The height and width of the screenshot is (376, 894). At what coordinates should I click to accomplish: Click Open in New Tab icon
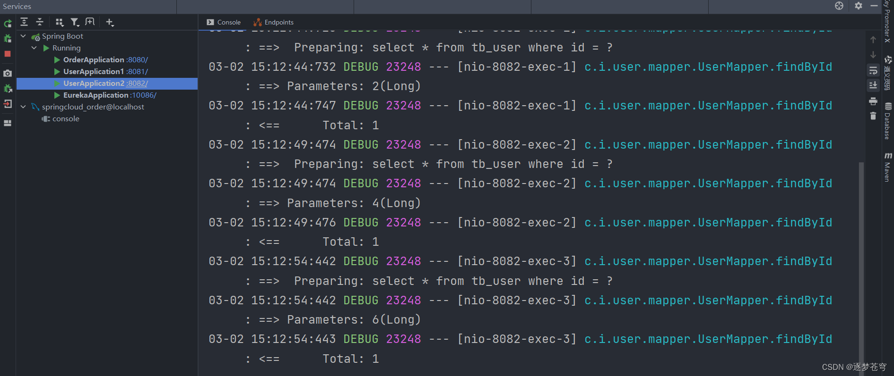[x=90, y=22]
